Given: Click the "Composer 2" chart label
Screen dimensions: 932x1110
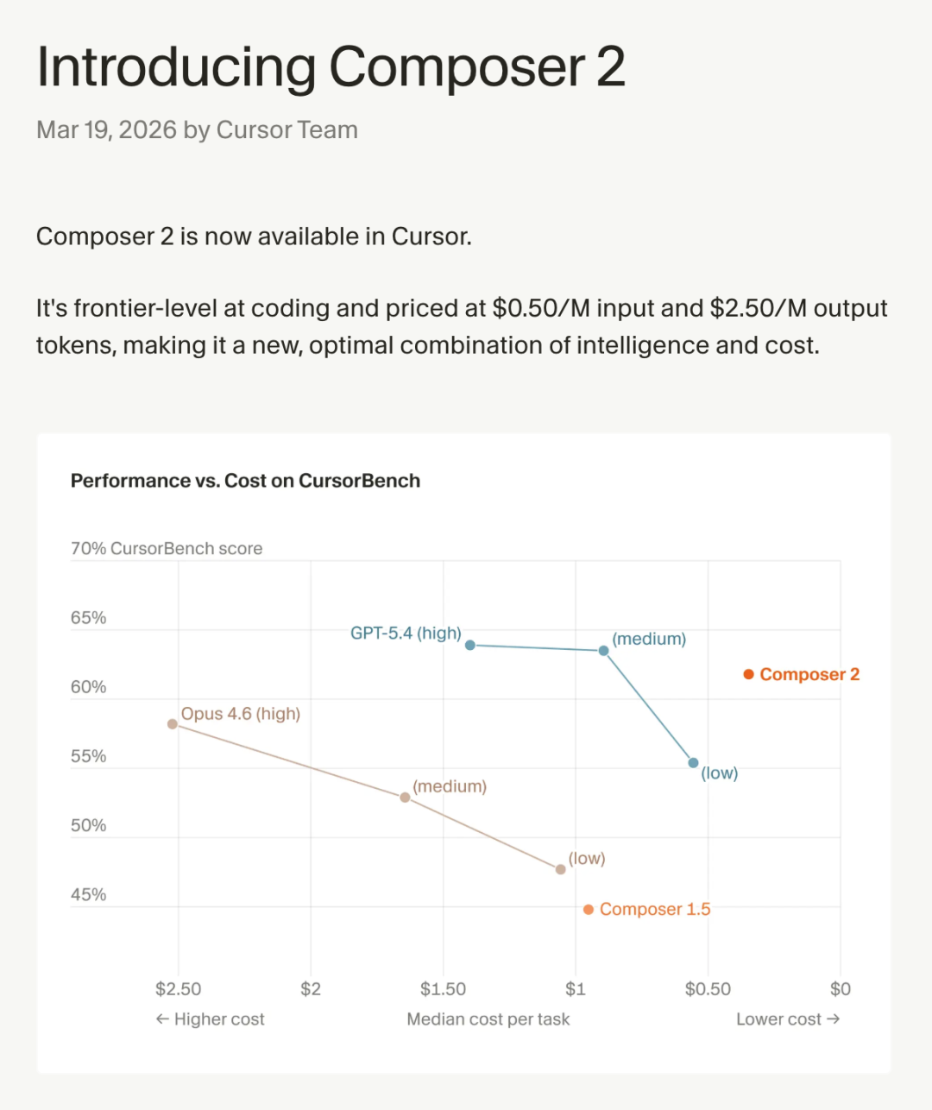Looking at the screenshot, I should (x=809, y=675).
